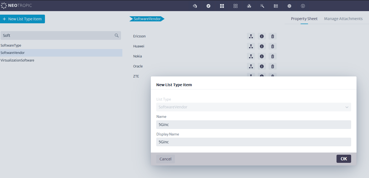The width and height of the screenshot is (369, 178).
Task: Open the list management icon in the header
Action: pos(276,6)
